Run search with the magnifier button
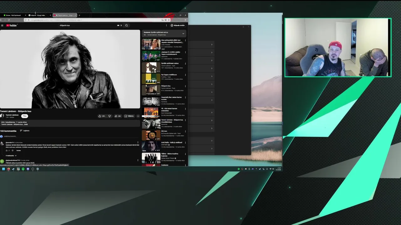401x225 pixels. (127, 25)
